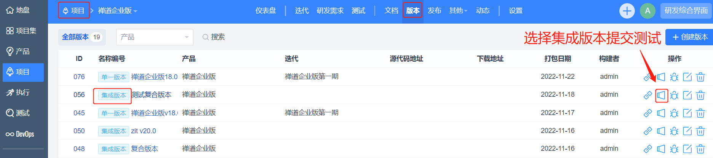Image resolution: width=713 pixels, height=158 pixels.
Task: View bugs icon for build 045
Action: [674, 113]
